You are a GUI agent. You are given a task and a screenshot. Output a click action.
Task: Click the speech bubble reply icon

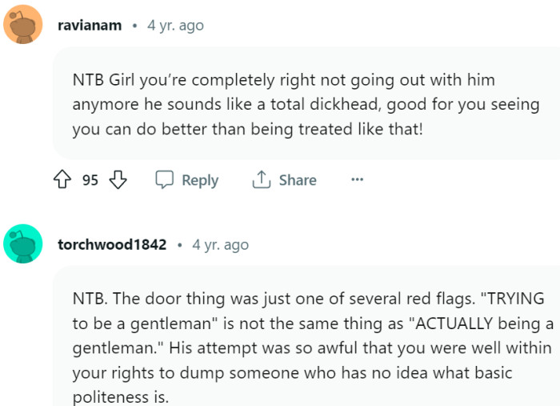[x=165, y=180]
